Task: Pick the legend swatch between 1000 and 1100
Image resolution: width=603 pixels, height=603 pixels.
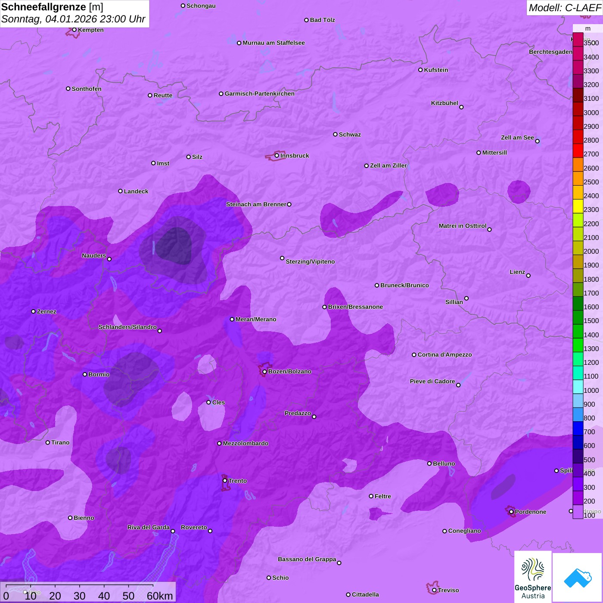Action: coord(578,386)
